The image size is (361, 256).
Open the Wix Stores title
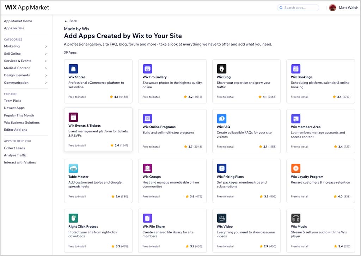pos(77,77)
